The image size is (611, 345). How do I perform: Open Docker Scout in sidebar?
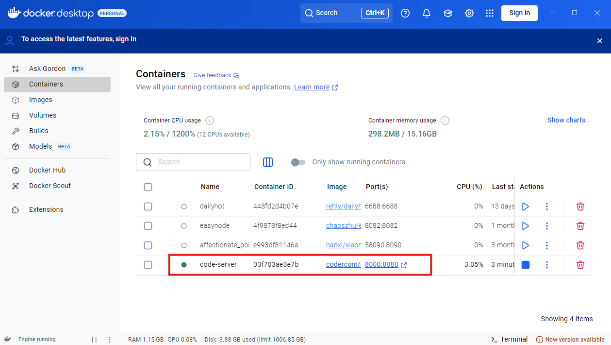click(57, 186)
